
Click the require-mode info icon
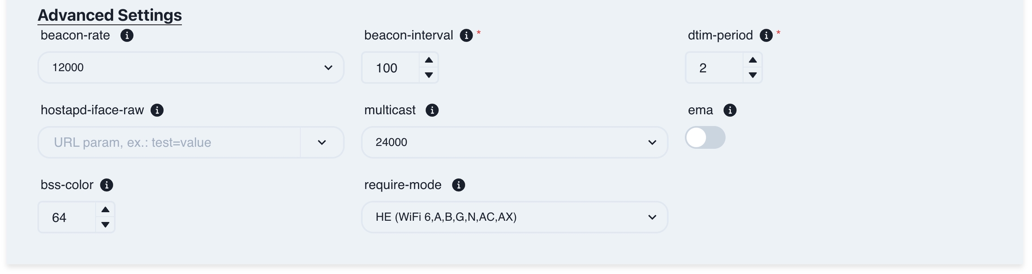(x=458, y=185)
